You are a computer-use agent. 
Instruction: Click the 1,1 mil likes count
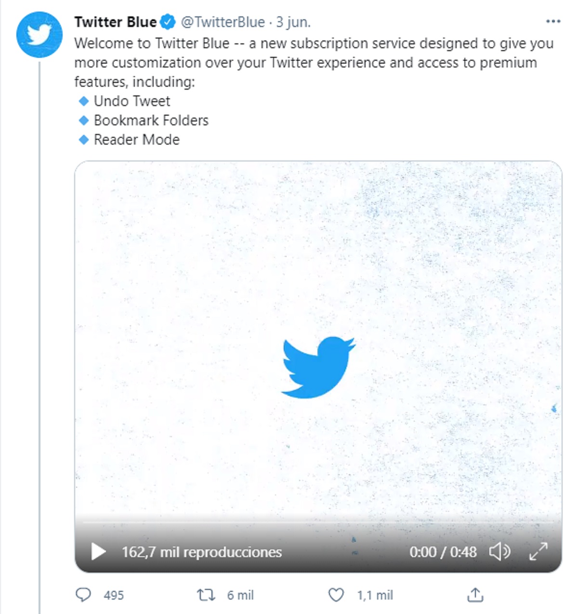(375, 595)
